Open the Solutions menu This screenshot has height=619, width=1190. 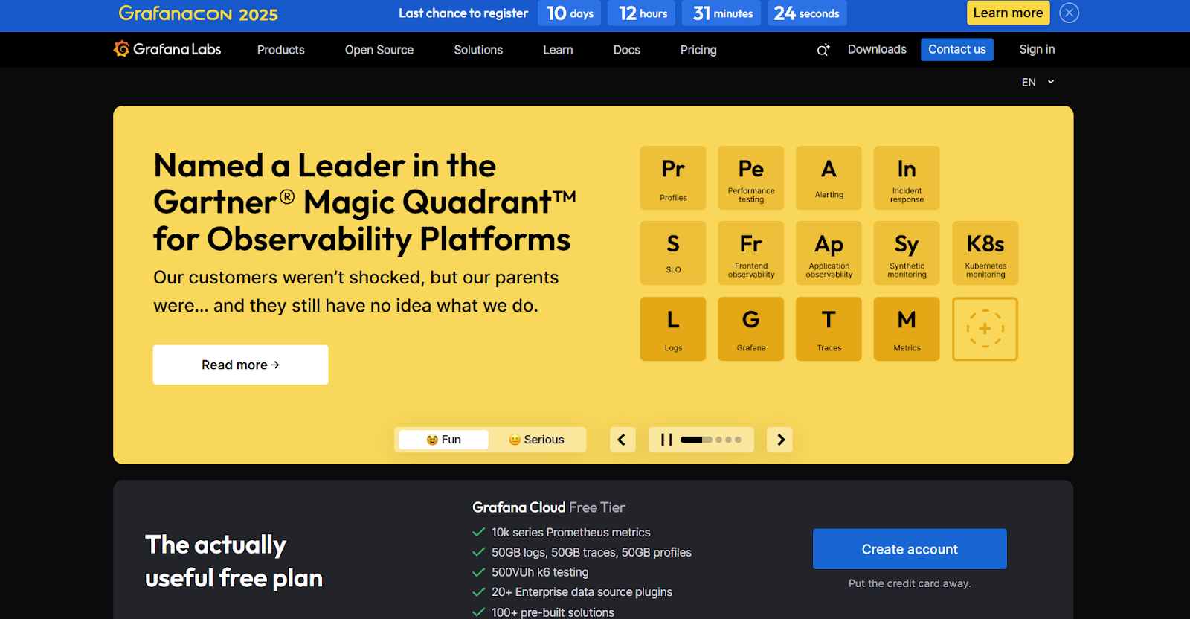click(x=478, y=50)
